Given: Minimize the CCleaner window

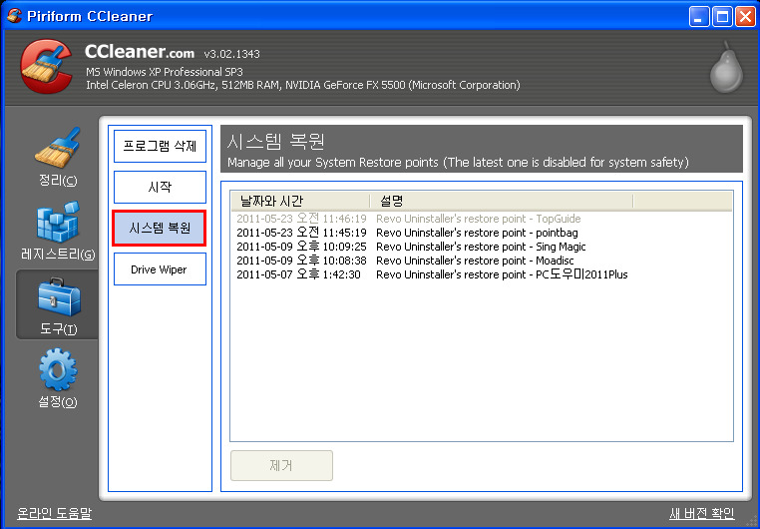Looking at the screenshot, I should 698,17.
